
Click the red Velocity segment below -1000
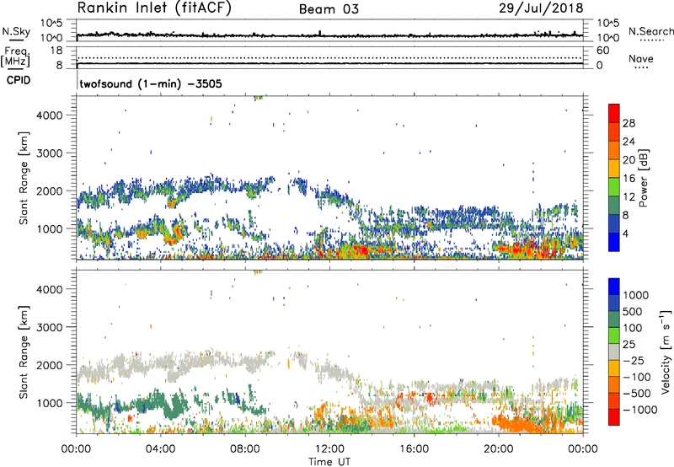[x=614, y=417]
